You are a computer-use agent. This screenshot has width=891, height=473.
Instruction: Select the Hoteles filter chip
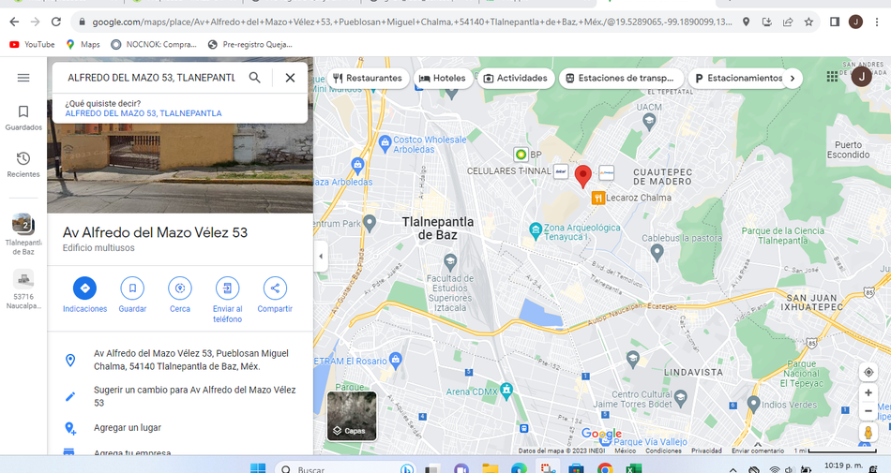[442, 79]
